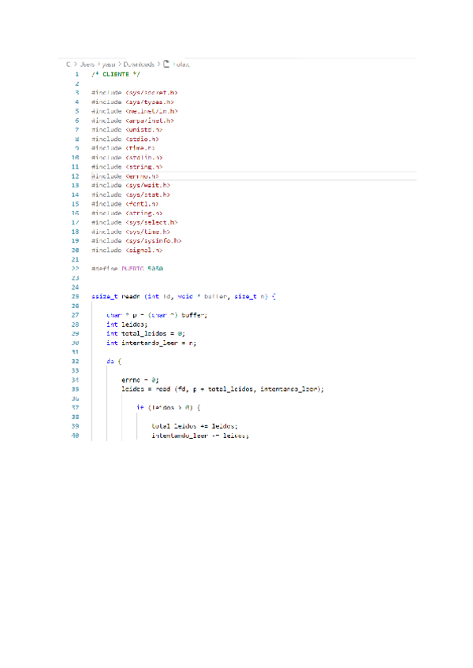Click 'intentando_leer -= leidos;' line
The width and height of the screenshot is (473, 668).
tap(200, 436)
